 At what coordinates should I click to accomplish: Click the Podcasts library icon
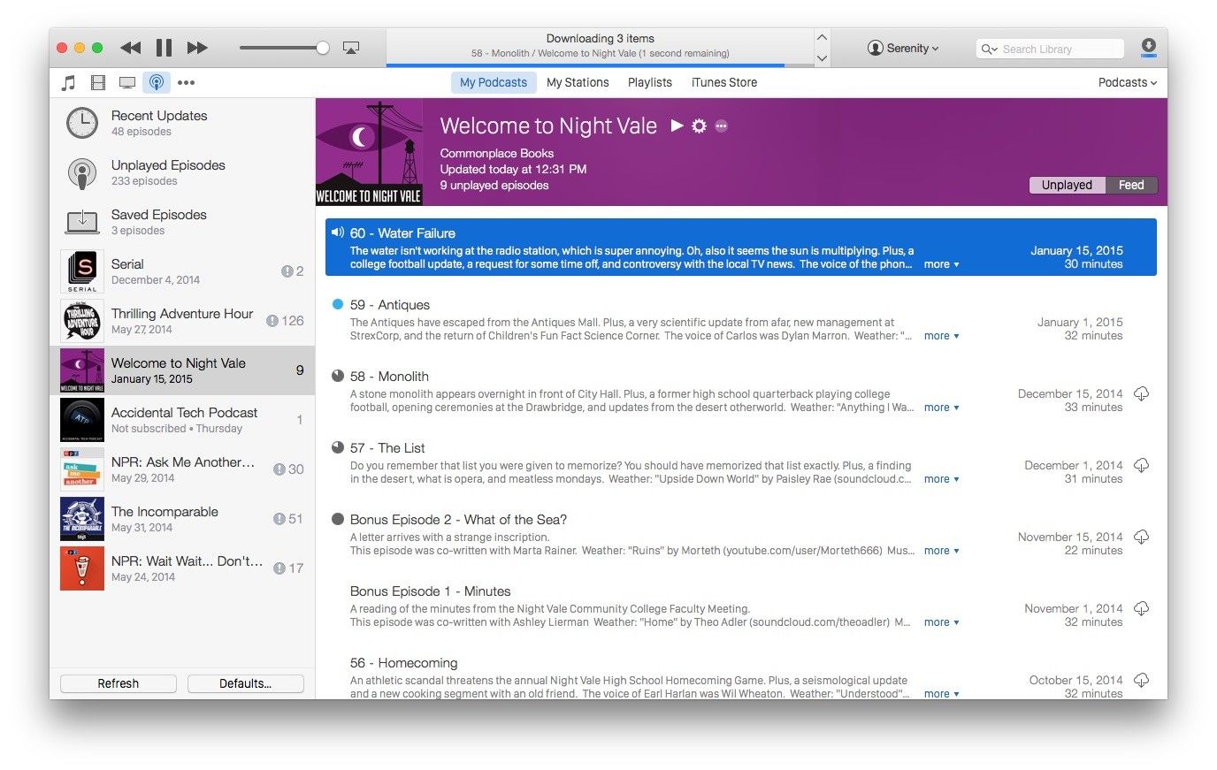157,83
